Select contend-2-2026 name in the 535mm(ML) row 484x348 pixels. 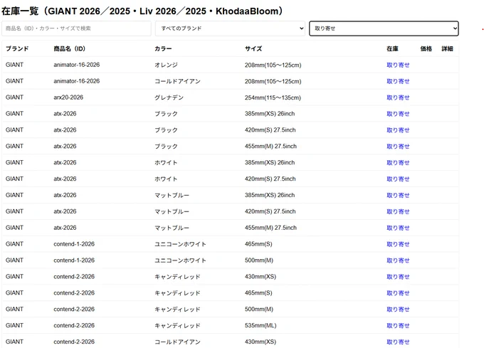[x=74, y=325]
